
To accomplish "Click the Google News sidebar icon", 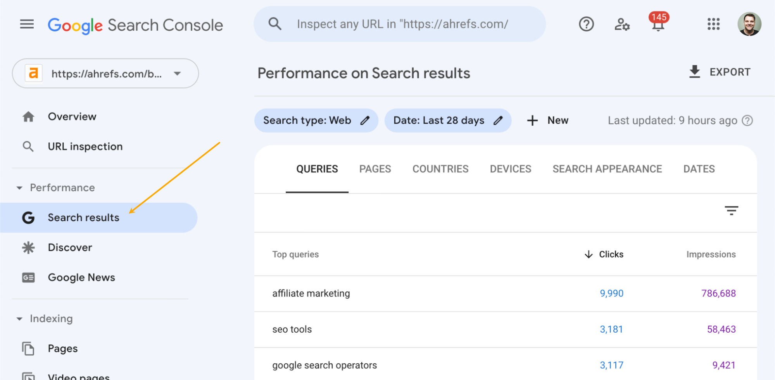I will click(28, 278).
